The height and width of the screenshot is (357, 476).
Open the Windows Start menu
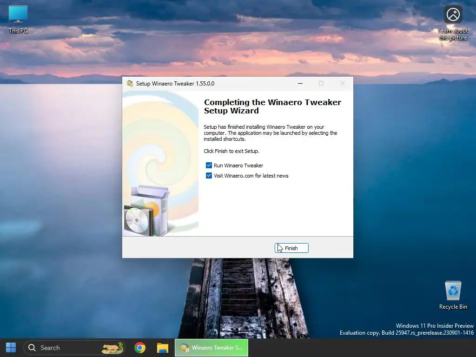11,348
